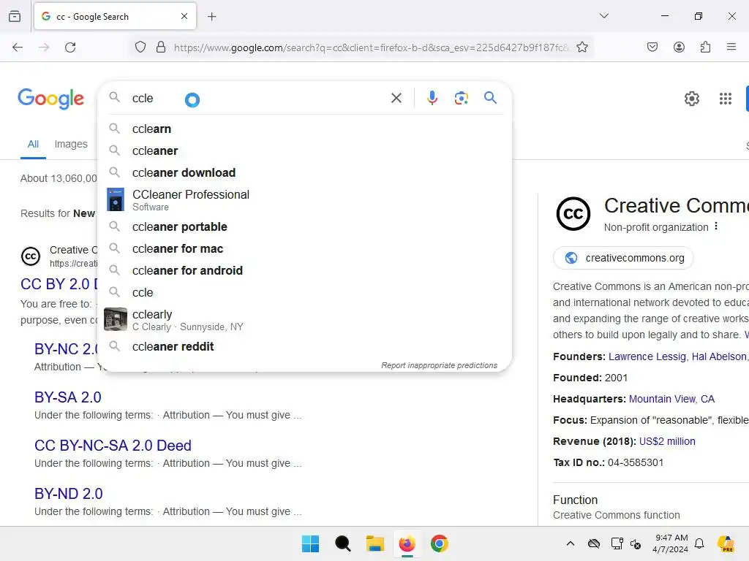Select the 'ccleaner' suggestion
The height and width of the screenshot is (561, 749).
coord(305,150)
